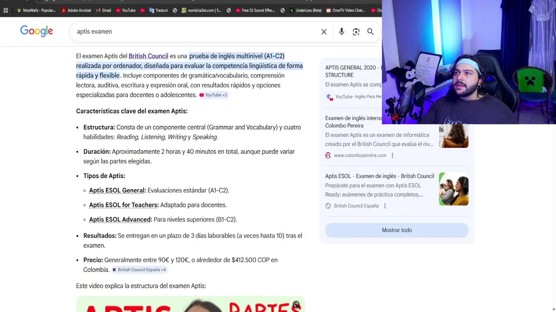Select the 'Estructura:' bullet label
The width and height of the screenshot is (556, 312).
tap(99, 127)
